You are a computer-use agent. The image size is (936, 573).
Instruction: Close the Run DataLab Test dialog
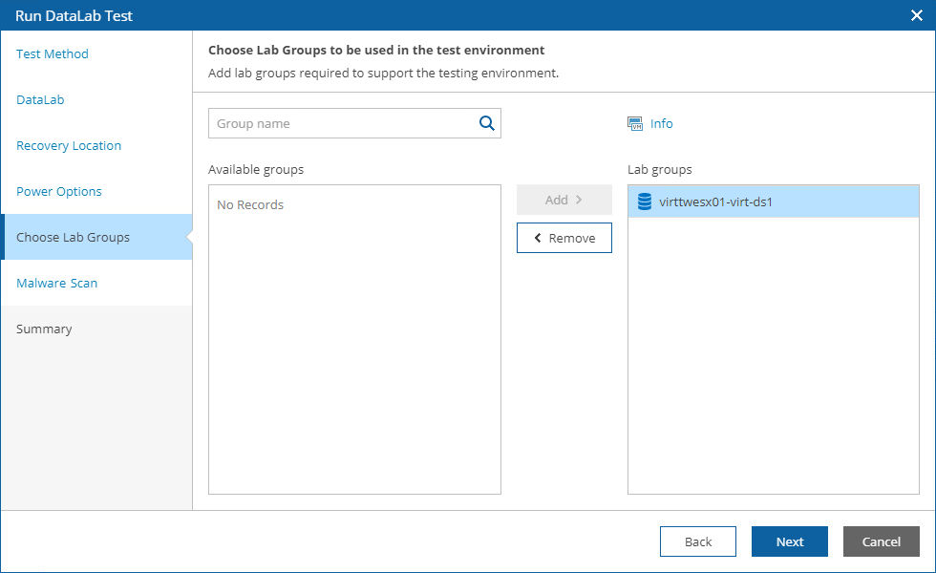(x=919, y=14)
